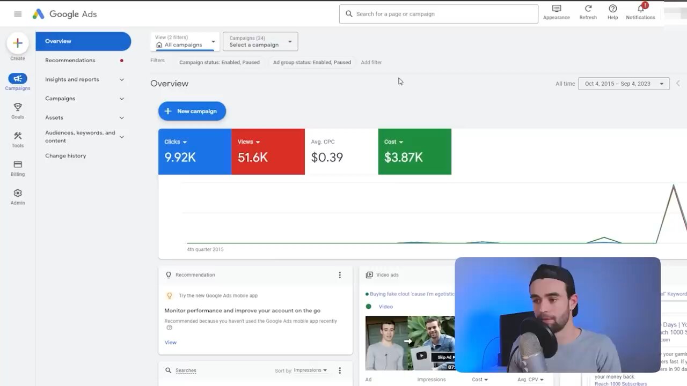Click the Video ads card icon
The height and width of the screenshot is (386, 687).
point(369,275)
